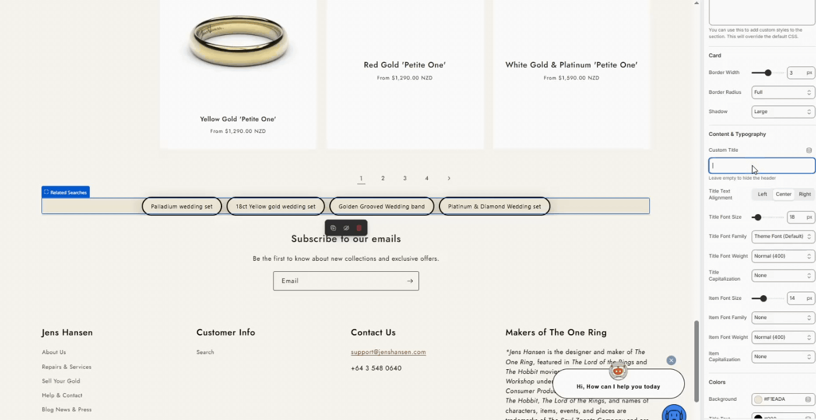
Task: Open the blue chatbot robot icon
Action: coord(674,413)
